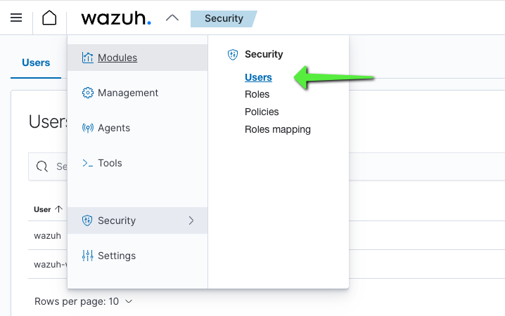Open the hamburger navigation menu
This screenshot has width=505, height=316.
coord(16,18)
